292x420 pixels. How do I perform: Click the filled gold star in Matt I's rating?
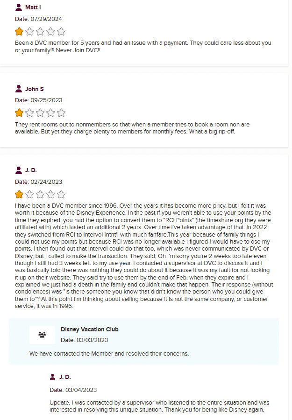[x=19, y=32]
